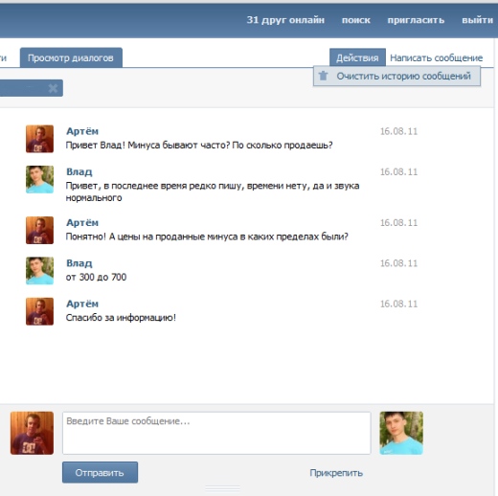Click 'пригласить' in the header
Viewport: 498px width, 496px height.
(416, 20)
